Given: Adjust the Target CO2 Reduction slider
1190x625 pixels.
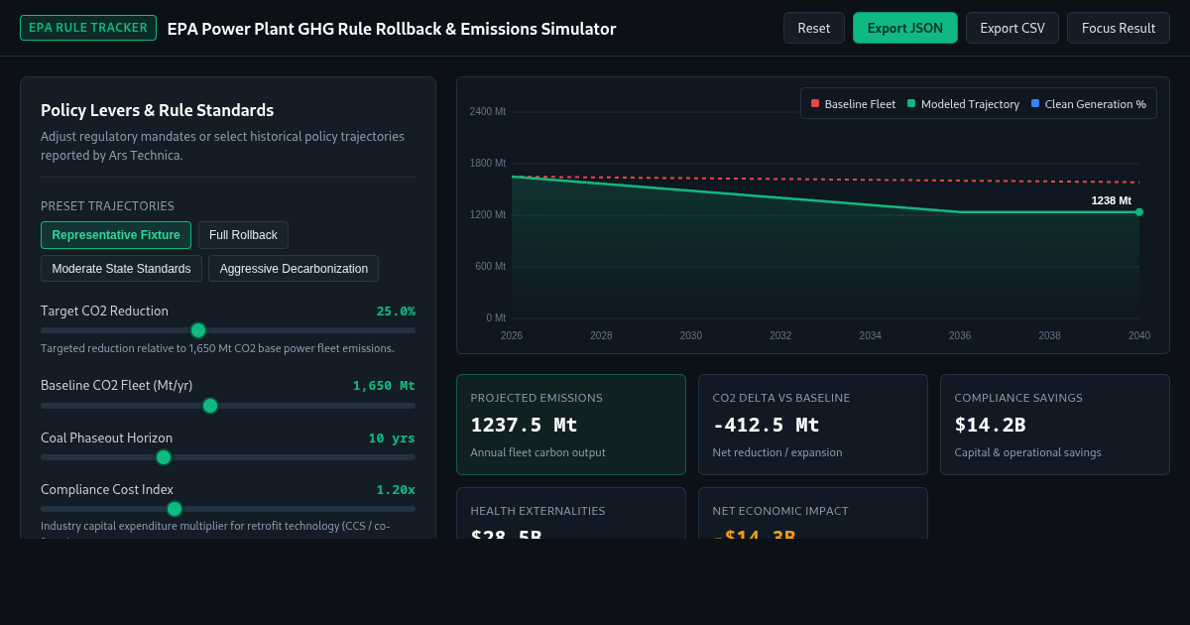Looking at the screenshot, I should [228, 330].
